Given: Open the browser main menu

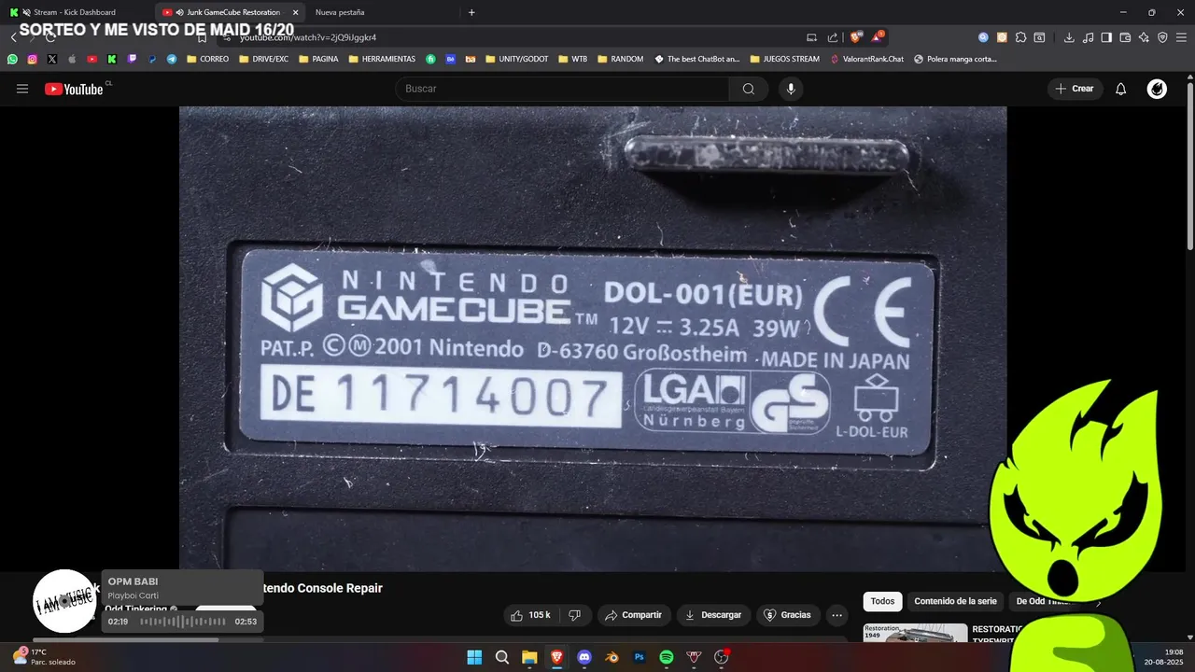Looking at the screenshot, I should pos(1181,37).
